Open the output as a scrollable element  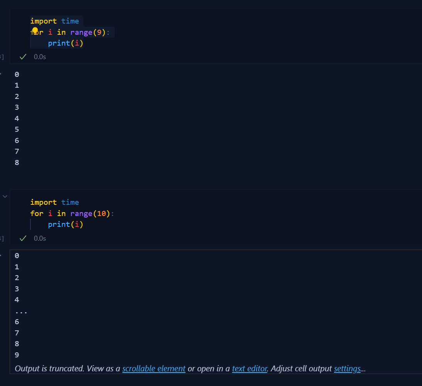point(154,369)
